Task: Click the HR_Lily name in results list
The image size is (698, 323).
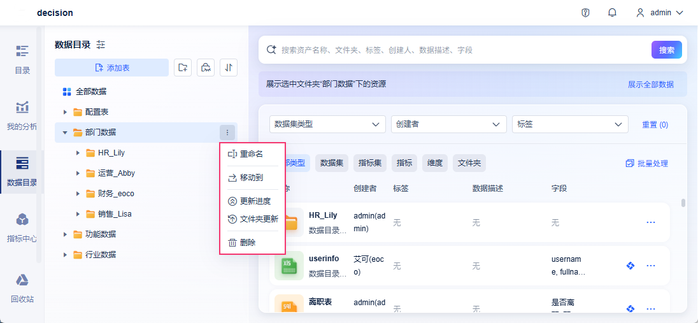Action: [323, 215]
